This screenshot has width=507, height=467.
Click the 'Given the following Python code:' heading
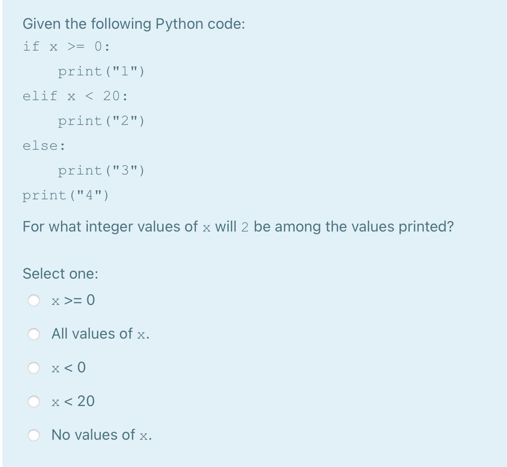134,24
